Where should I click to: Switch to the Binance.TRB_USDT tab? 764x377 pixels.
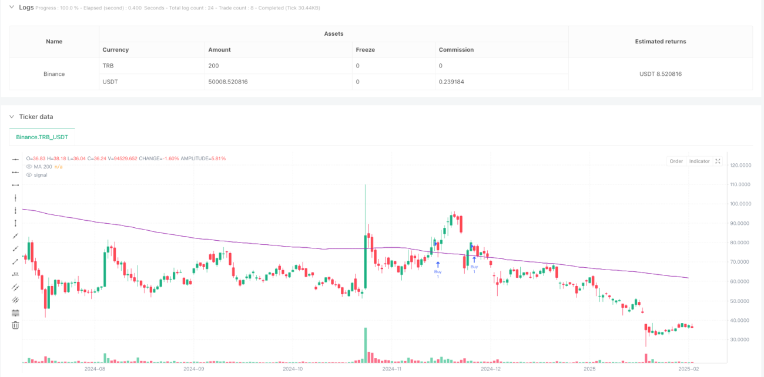42,137
